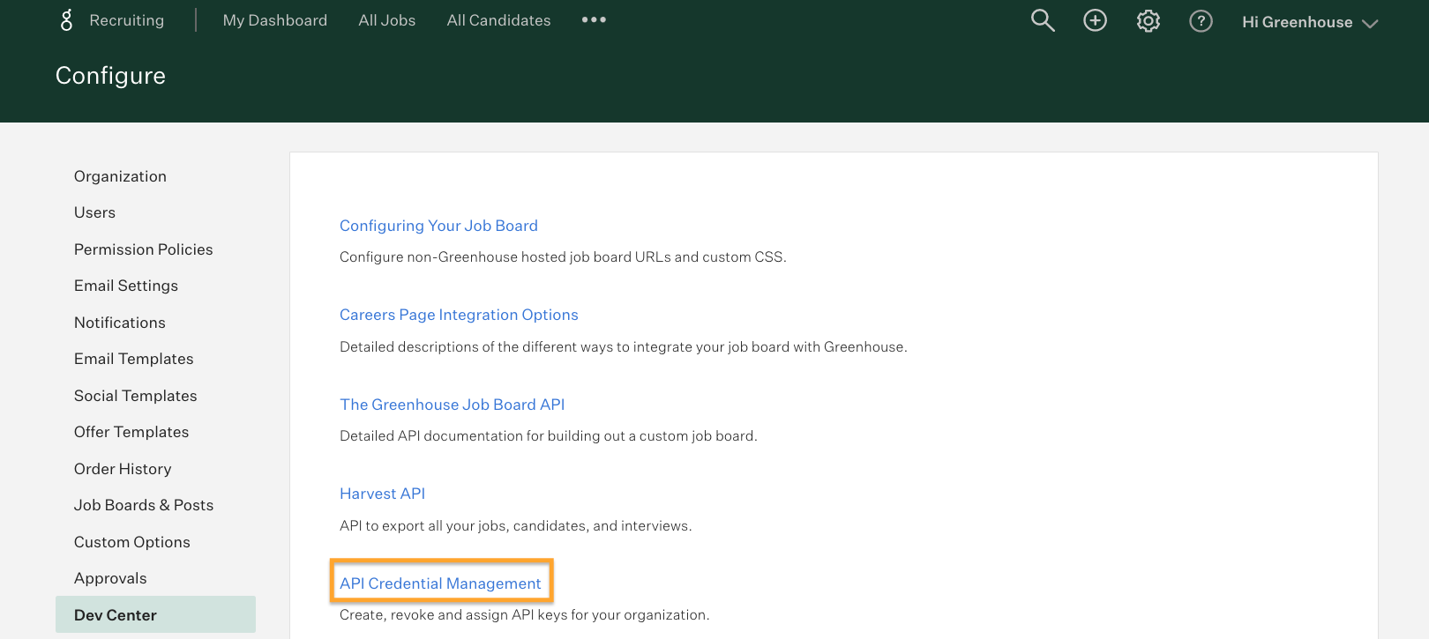
Task: Open Email Templates in the sidebar
Action: 133,359
